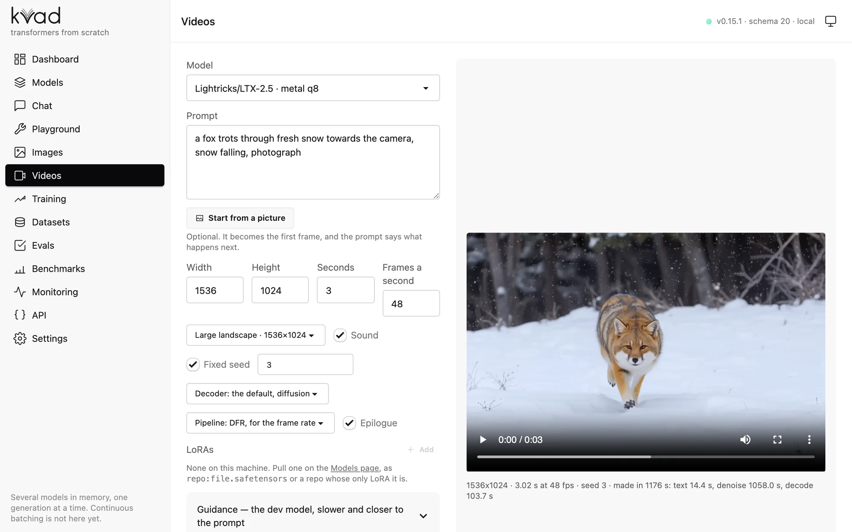The width and height of the screenshot is (852, 532).
Task: Click the Playground wrench icon
Action: (x=20, y=129)
